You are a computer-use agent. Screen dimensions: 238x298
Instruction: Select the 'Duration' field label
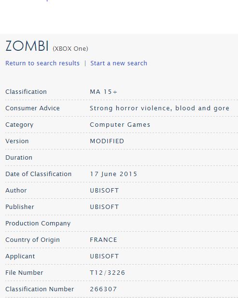coord(19,158)
